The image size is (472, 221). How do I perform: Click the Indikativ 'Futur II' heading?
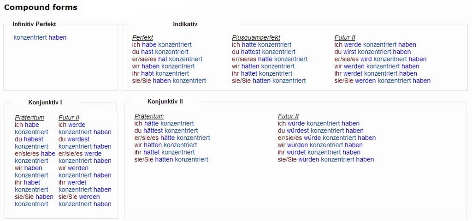345,37
